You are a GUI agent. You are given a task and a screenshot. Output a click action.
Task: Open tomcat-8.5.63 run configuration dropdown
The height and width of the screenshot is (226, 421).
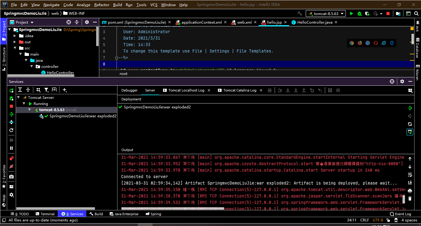pos(326,14)
